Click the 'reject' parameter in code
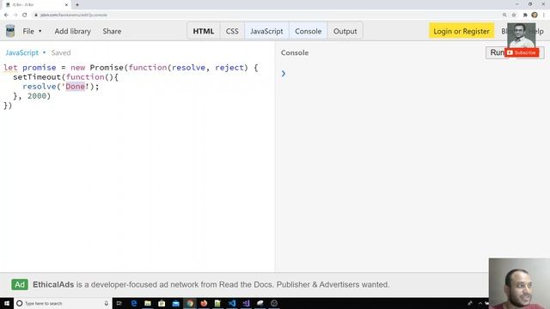This screenshot has width=550, height=309. (229, 68)
